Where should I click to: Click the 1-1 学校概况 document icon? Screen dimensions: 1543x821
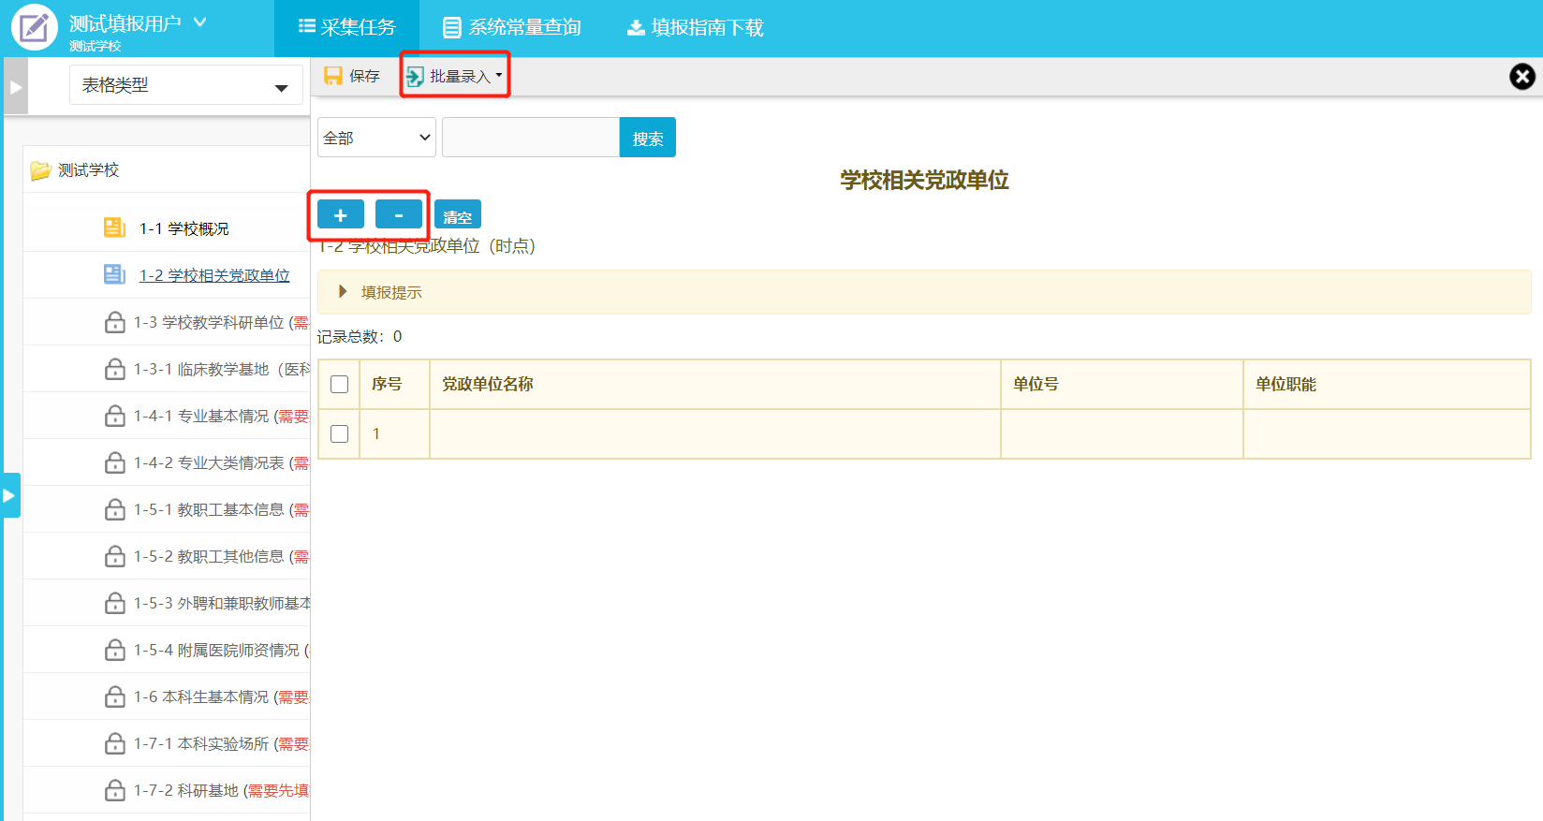pos(114,227)
